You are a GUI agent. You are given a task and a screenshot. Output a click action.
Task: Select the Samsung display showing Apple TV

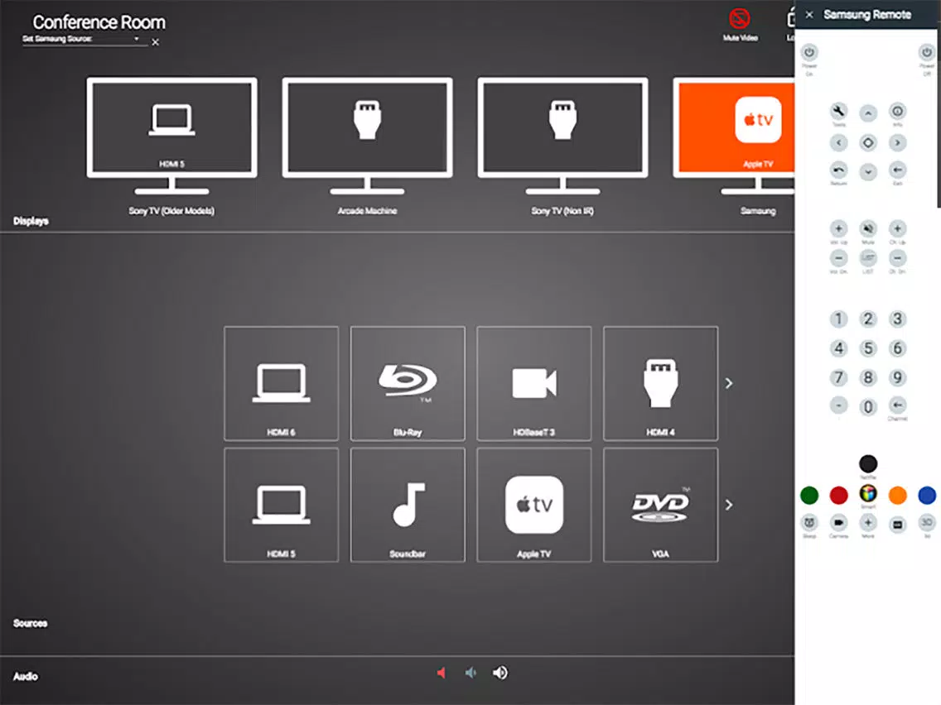[734, 137]
